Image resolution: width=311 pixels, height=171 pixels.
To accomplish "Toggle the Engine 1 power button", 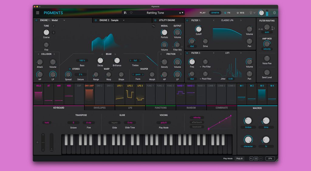I will [36, 20].
